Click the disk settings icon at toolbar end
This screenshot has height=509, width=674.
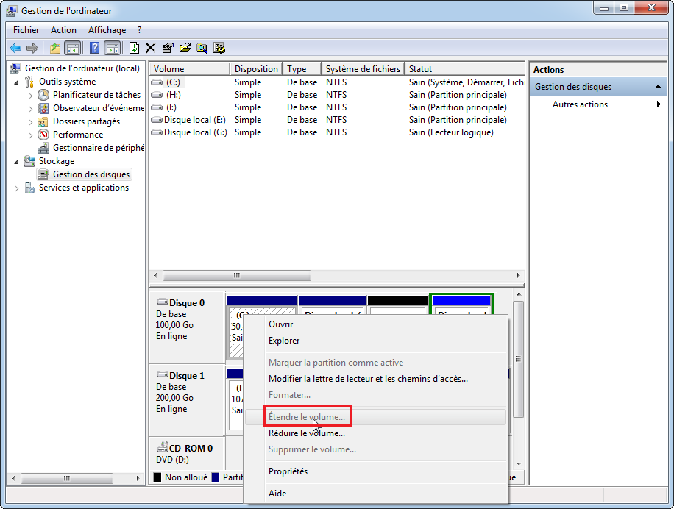pyautogui.click(x=219, y=48)
